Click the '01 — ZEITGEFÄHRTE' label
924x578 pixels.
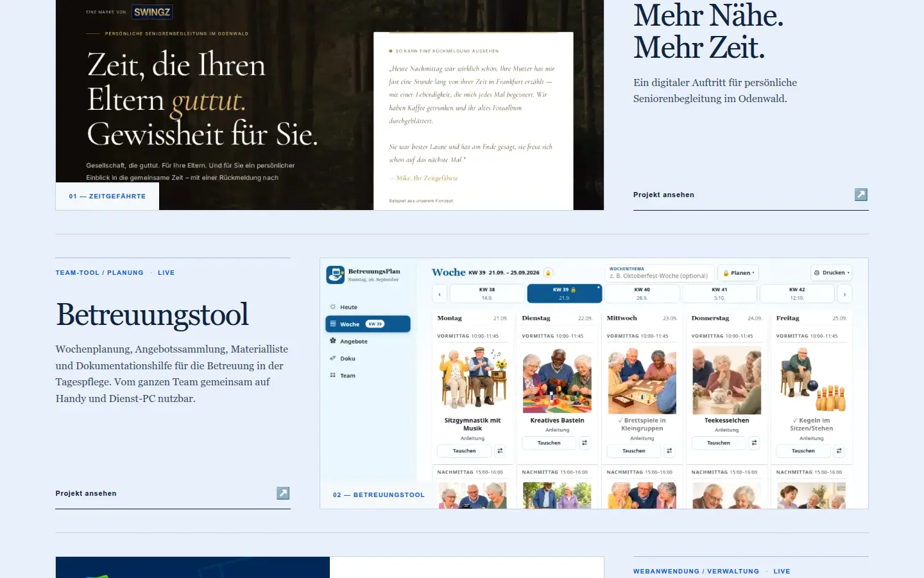[x=107, y=197]
